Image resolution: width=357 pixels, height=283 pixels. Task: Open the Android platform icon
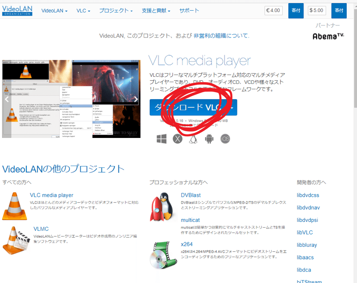click(x=209, y=139)
